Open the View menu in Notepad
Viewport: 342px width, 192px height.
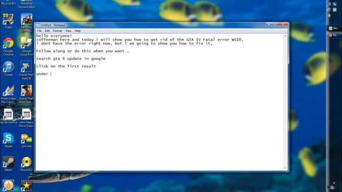point(68,31)
